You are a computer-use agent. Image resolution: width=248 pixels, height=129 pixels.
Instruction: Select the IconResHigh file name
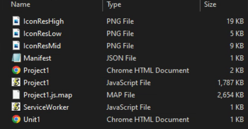tap(44, 21)
